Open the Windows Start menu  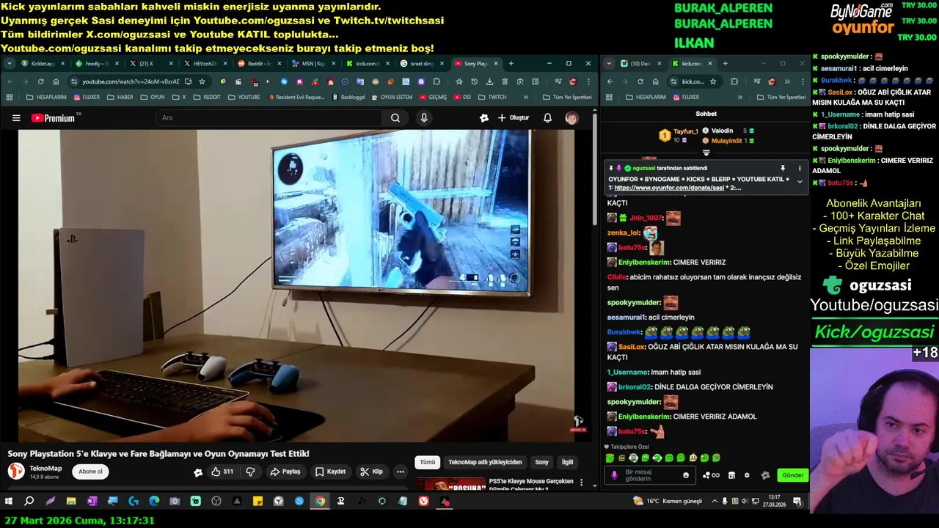click(9, 502)
